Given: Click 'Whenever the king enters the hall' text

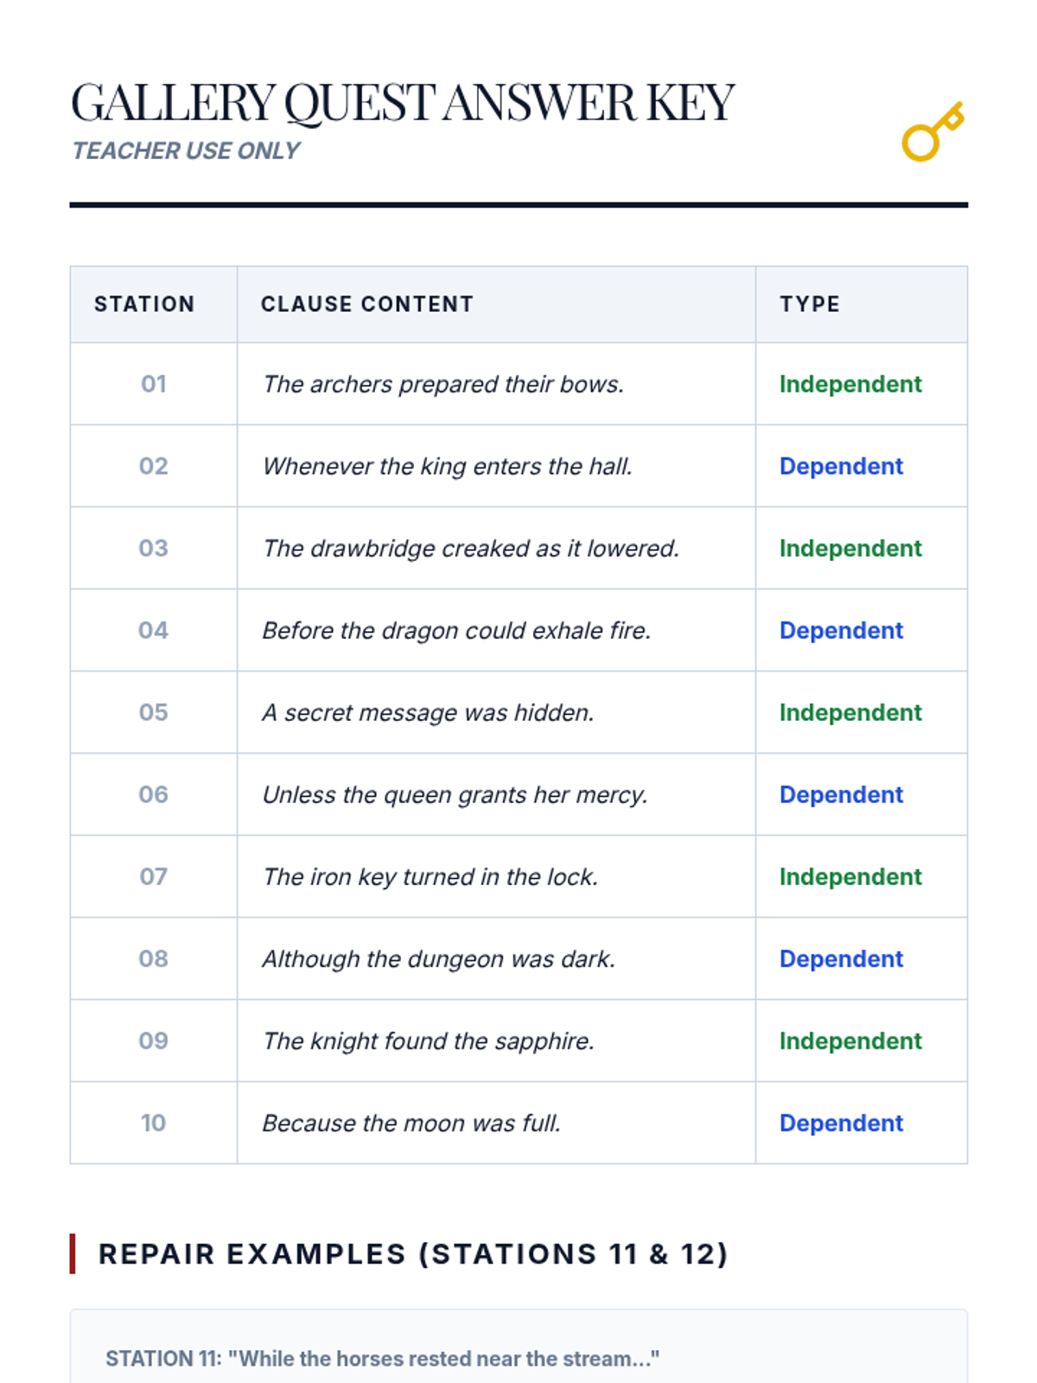Looking at the screenshot, I should (x=448, y=466).
